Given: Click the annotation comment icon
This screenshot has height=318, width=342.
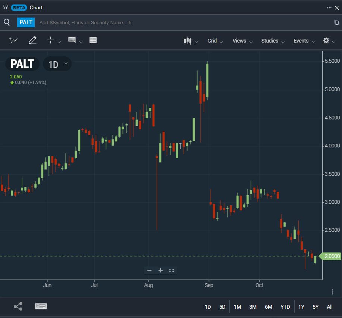Looking at the screenshot, I should tap(72, 40).
